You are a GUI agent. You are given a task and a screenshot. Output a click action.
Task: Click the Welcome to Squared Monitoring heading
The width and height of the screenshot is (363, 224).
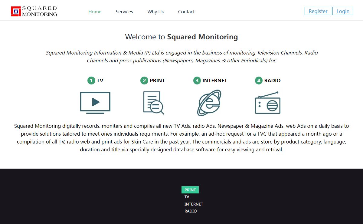pyautogui.click(x=181, y=37)
